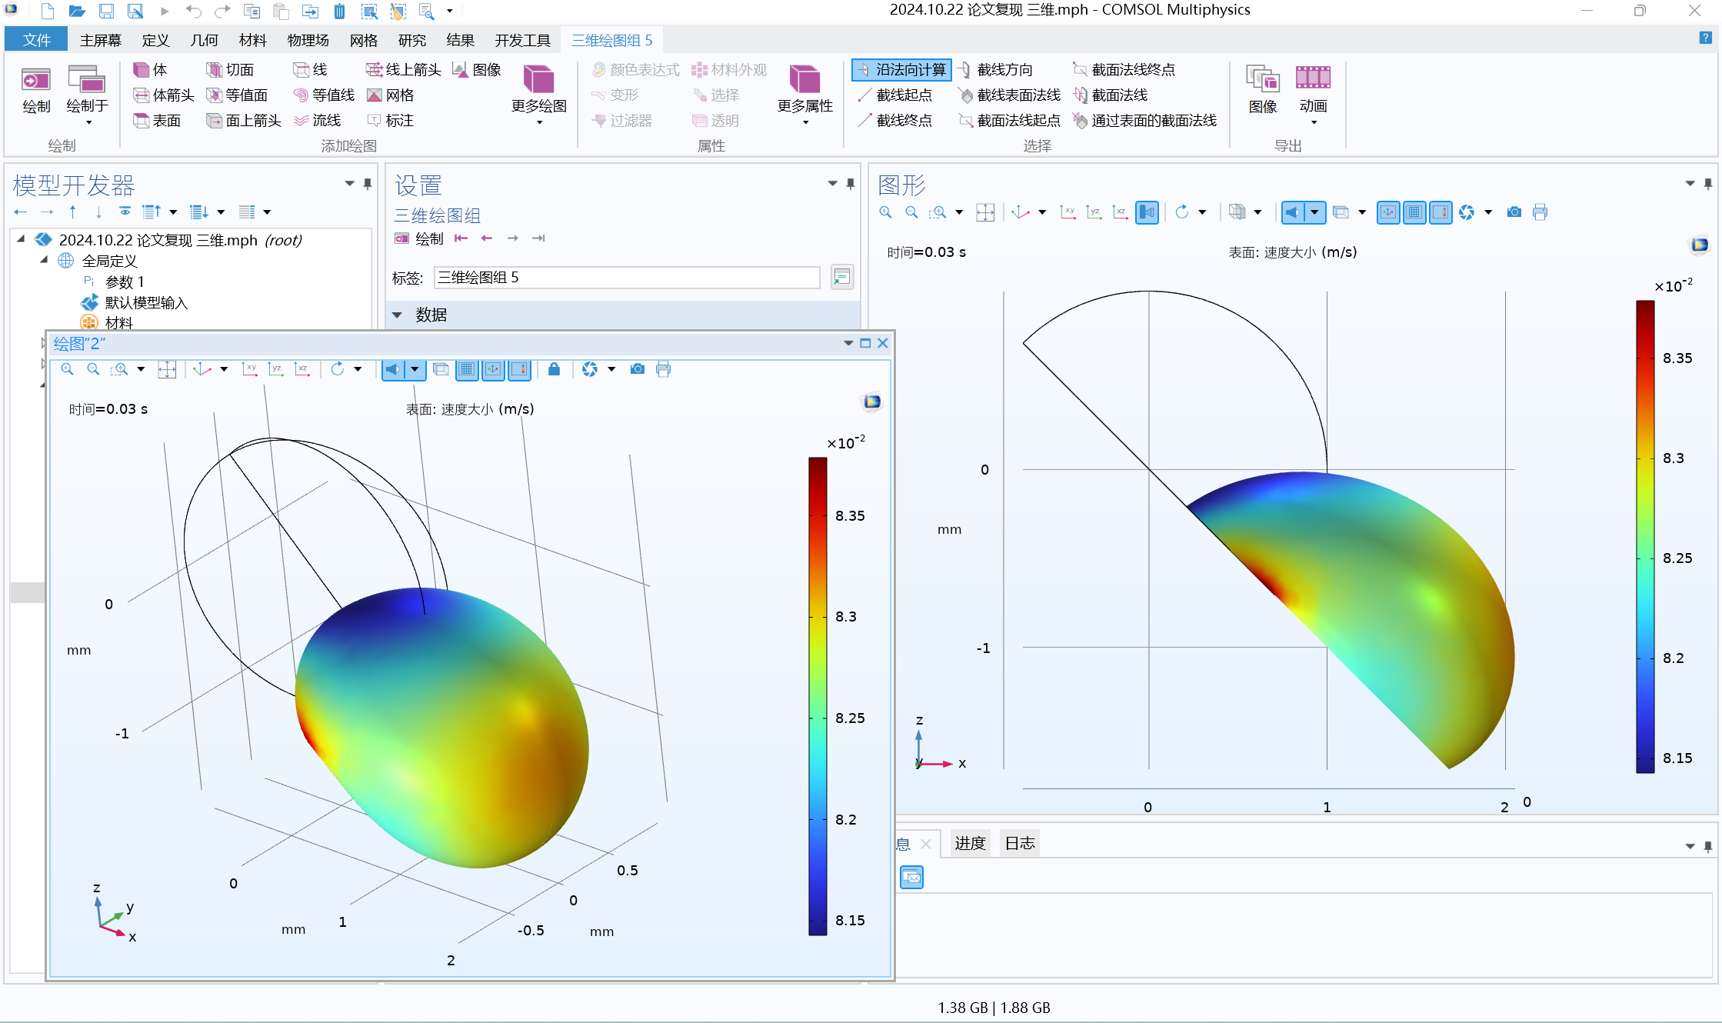Toggle 沿法向计算 evaluate along normal
Screen dimensions: 1722x1023
[x=901, y=70]
